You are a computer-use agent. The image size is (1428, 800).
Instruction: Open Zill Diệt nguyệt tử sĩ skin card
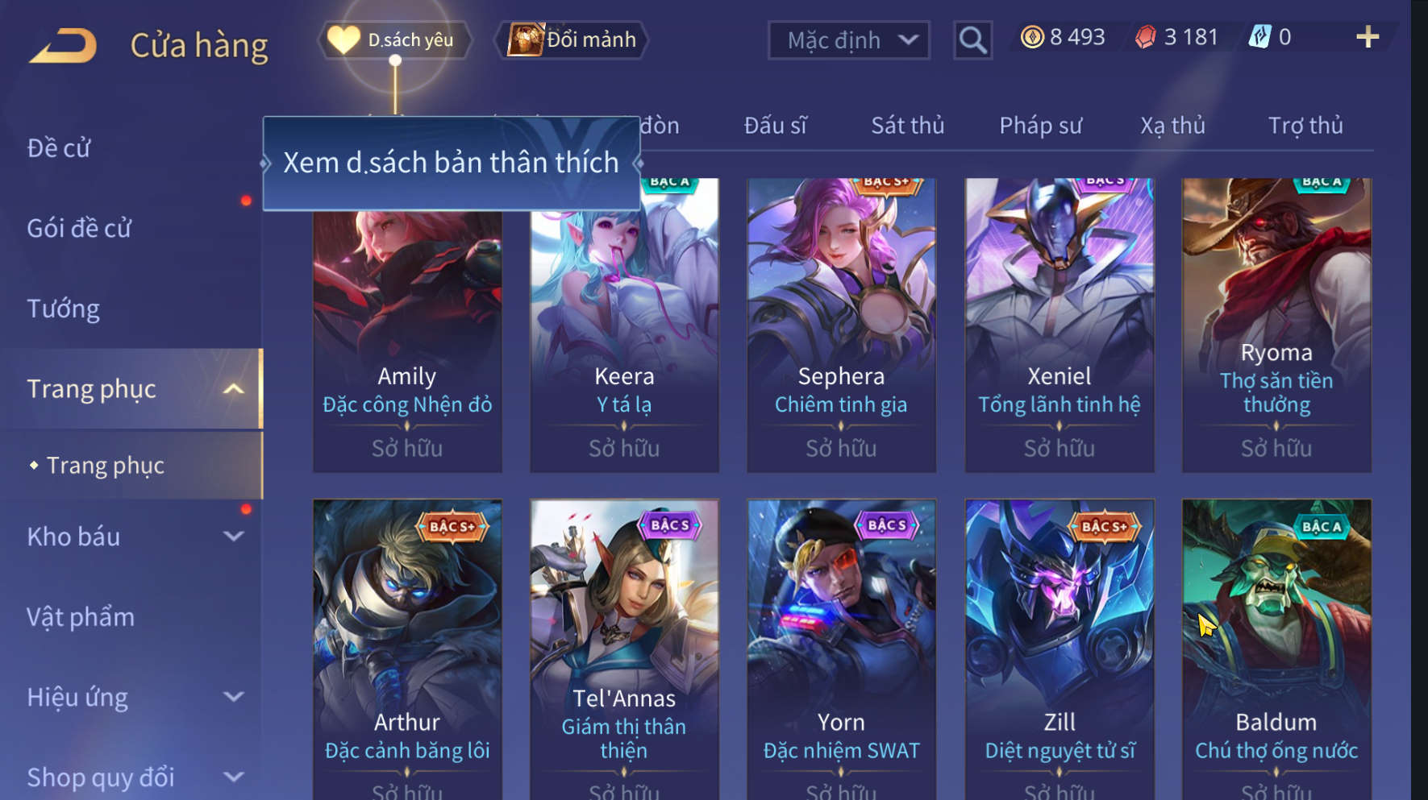coord(1060,649)
